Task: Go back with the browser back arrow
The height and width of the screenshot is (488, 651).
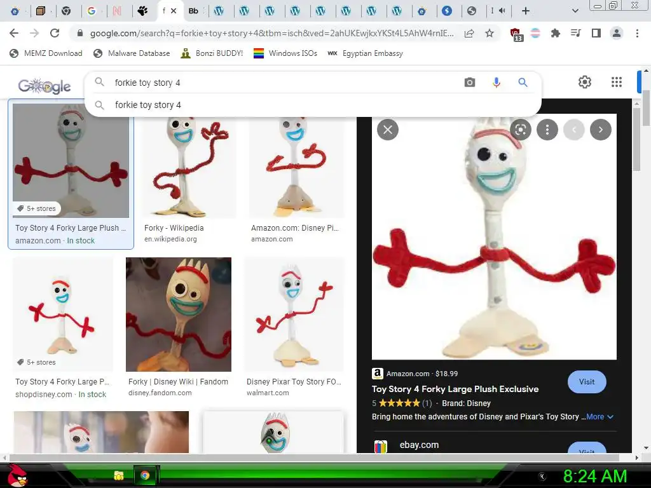Action: tap(14, 33)
